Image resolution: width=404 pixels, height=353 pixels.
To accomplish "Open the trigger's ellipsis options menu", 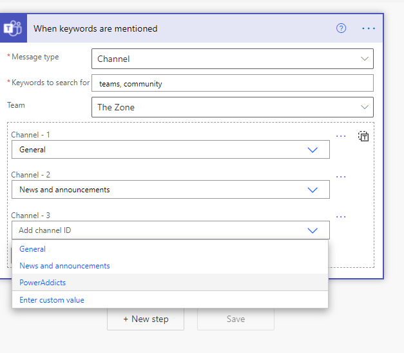I will [x=369, y=28].
